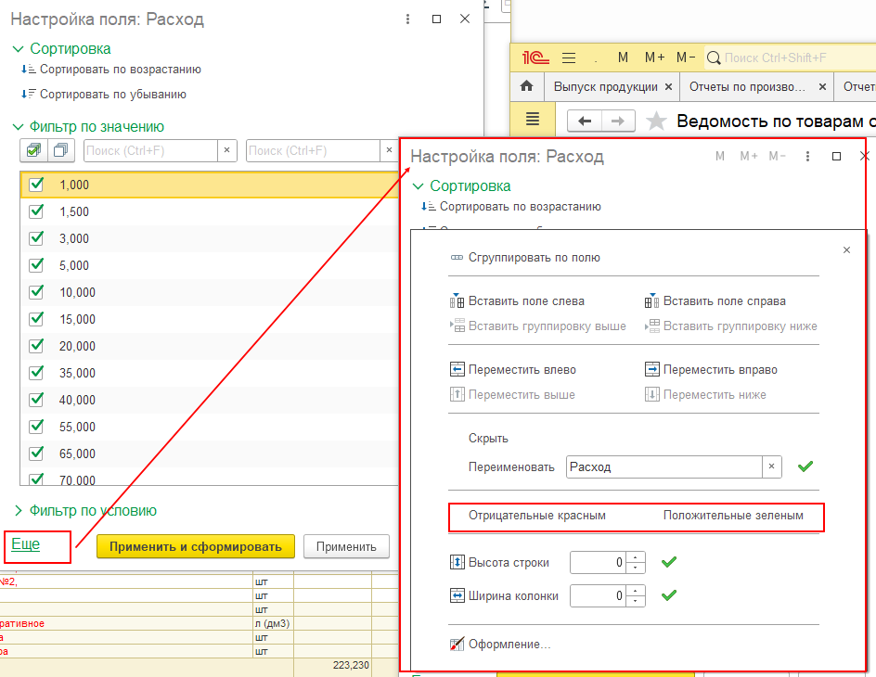Confirm rename with the green checkmark
Viewport: 876px width, 677px height.
click(x=805, y=466)
